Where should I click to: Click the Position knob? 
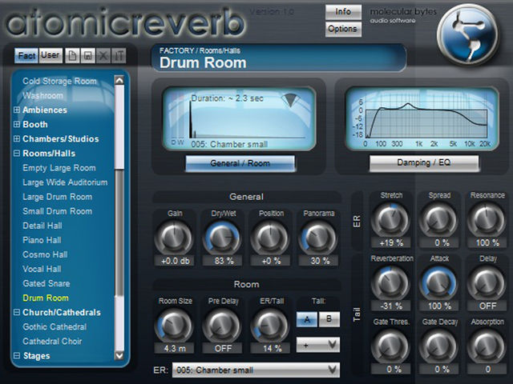(x=270, y=238)
